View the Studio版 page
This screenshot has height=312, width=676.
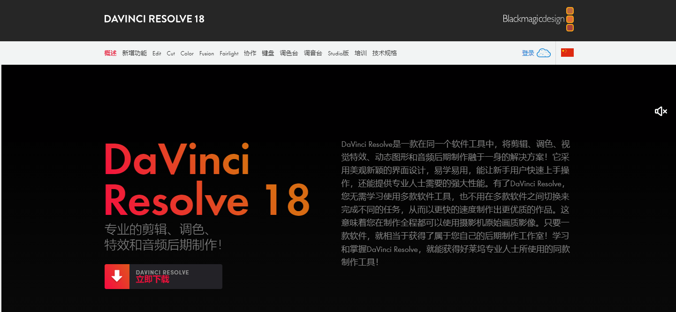click(x=338, y=53)
